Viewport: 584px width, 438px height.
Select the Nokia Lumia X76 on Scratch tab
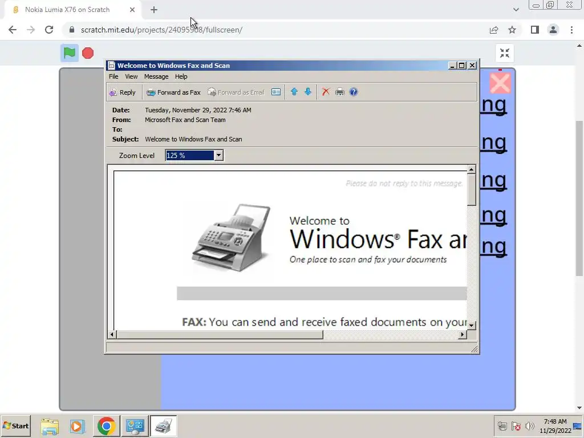[x=72, y=10]
